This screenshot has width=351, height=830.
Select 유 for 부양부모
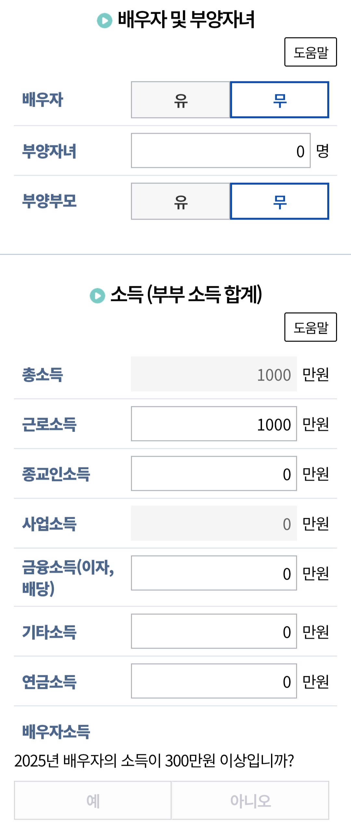click(x=181, y=202)
